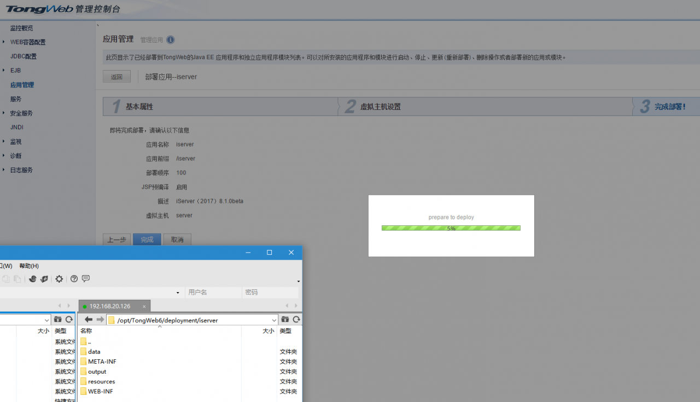Click the 密码 input field

pyautogui.click(x=270, y=293)
